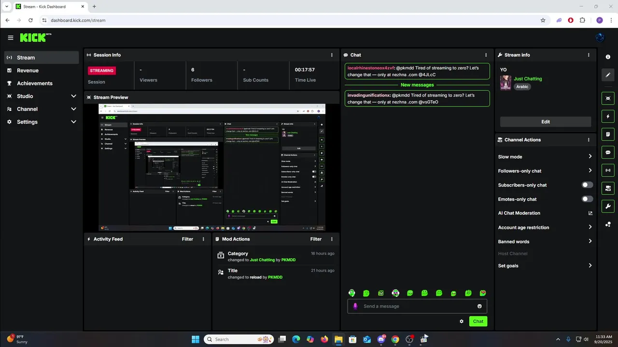Select the pencil edit icon in the right rail
The width and height of the screenshot is (618, 347).
click(608, 75)
